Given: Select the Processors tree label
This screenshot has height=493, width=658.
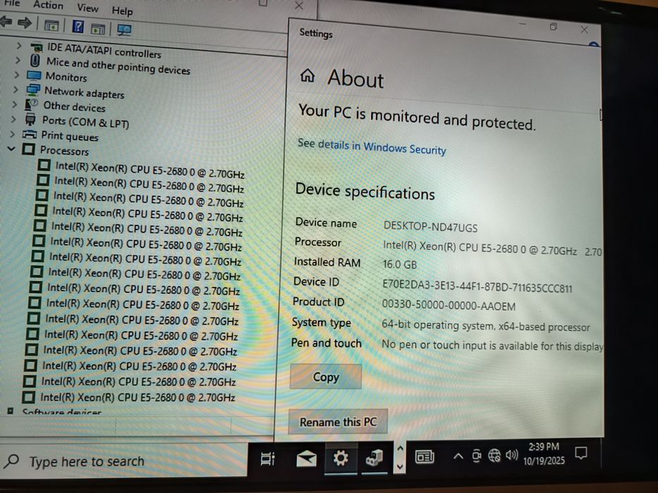Looking at the screenshot, I should point(64,151).
